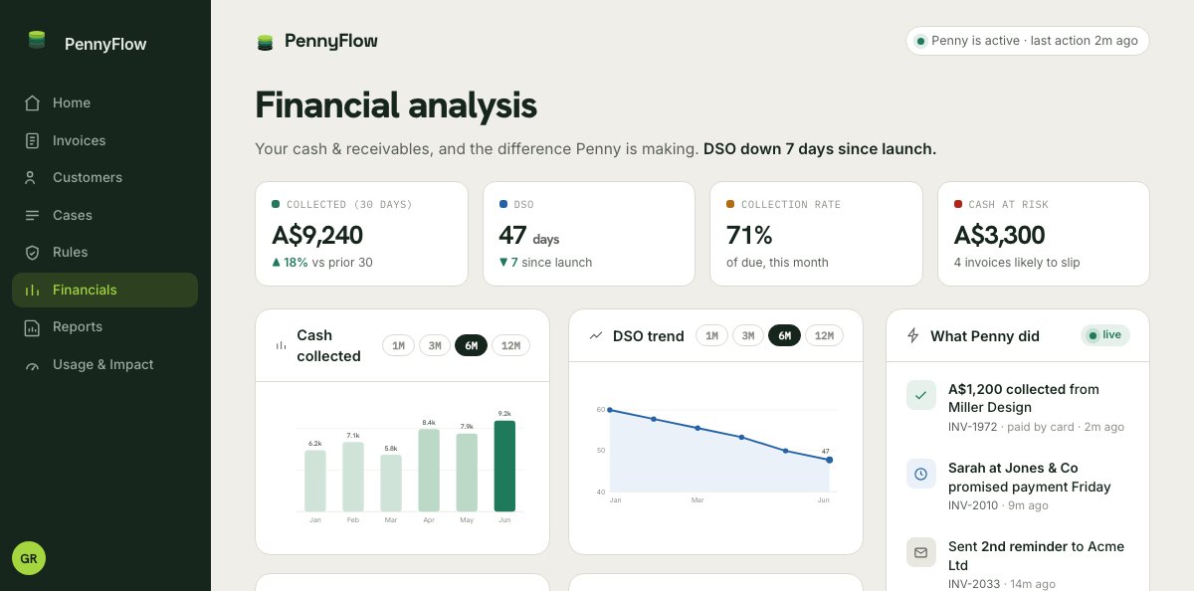Viewport: 1194px width, 591px height.
Task: Click the Sent 2nd reminder to Acme Ltd entry
Action: click(x=1018, y=564)
